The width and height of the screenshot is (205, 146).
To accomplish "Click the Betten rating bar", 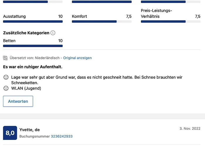I will (x=33, y=46).
